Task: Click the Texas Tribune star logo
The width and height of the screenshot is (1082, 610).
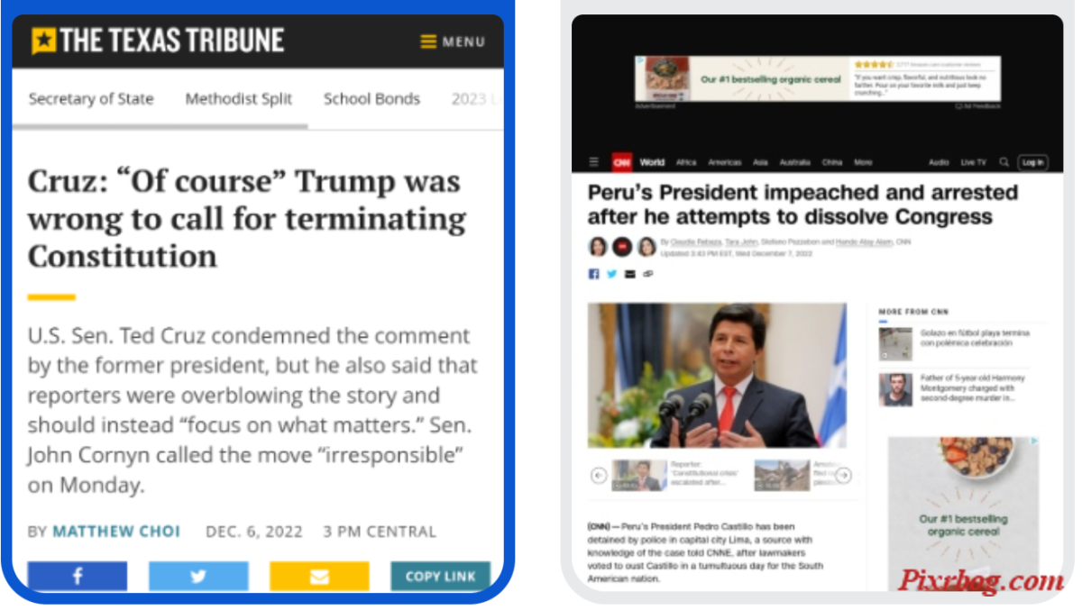Action: click(x=43, y=41)
